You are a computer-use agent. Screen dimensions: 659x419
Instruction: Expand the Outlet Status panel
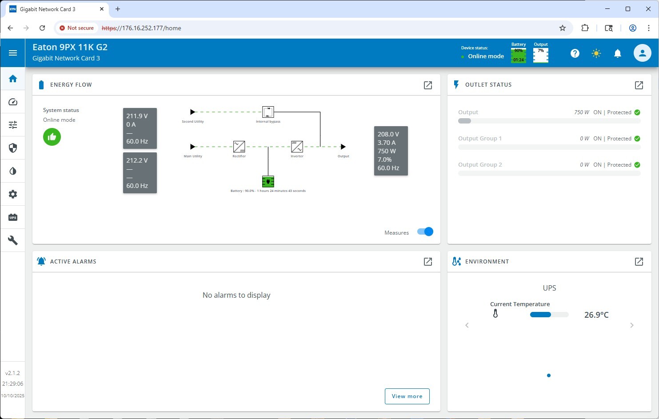[639, 85]
